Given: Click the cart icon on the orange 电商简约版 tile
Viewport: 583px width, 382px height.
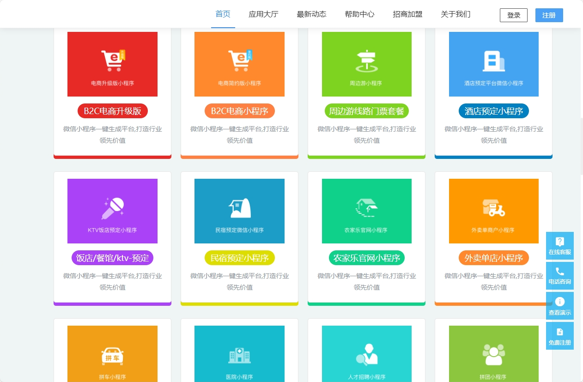Looking at the screenshot, I should [240, 61].
